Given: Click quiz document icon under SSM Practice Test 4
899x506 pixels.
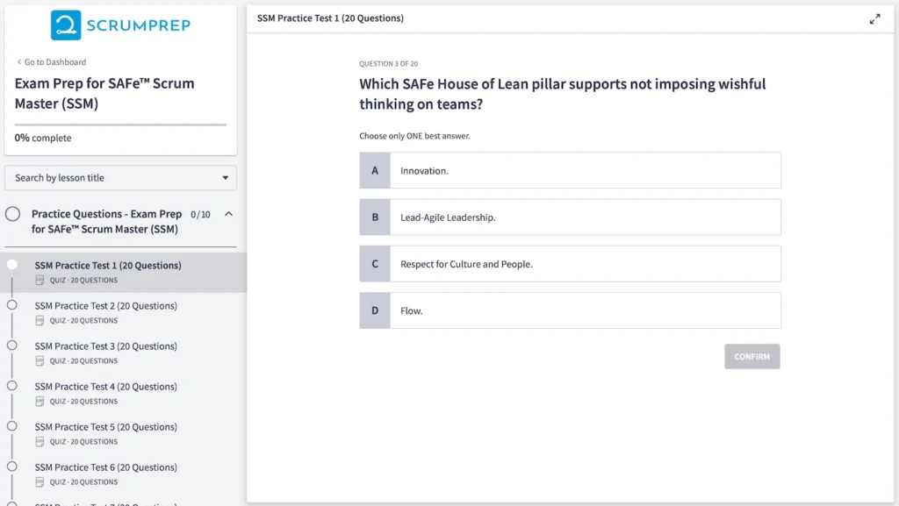Looking at the screenshot, I should coord(40,402).
